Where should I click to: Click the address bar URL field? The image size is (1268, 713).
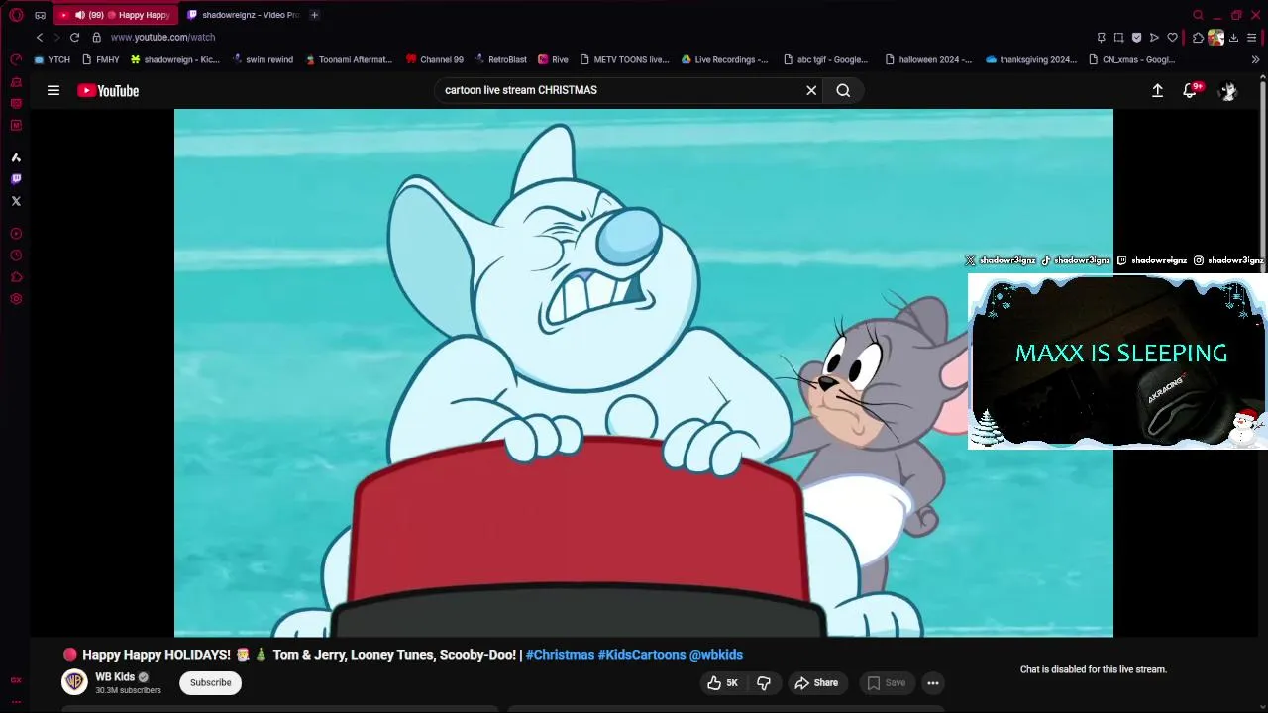[x=594, y=37]
